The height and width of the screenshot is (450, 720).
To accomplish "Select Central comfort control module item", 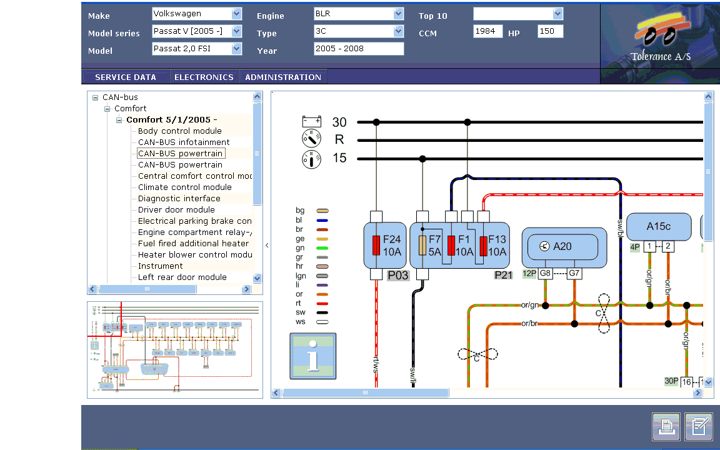I will point(195,176).
